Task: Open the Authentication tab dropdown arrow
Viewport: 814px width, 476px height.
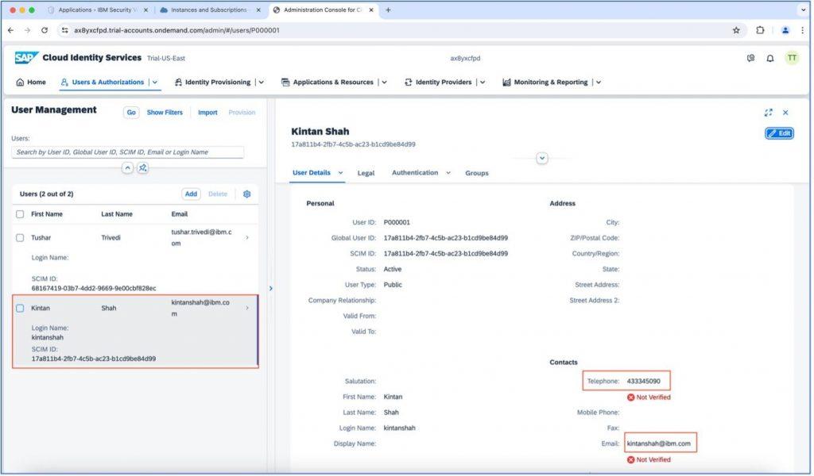Action: tap(448, 173)
